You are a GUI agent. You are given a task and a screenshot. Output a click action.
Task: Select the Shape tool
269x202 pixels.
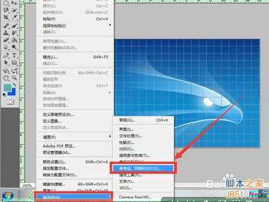click(x=14, y=62)
